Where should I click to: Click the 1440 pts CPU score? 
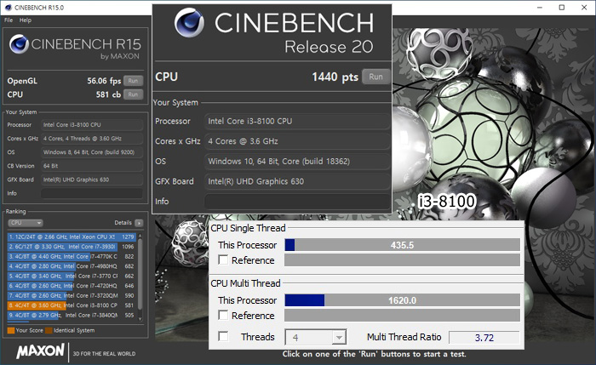(x=335, y=77)
